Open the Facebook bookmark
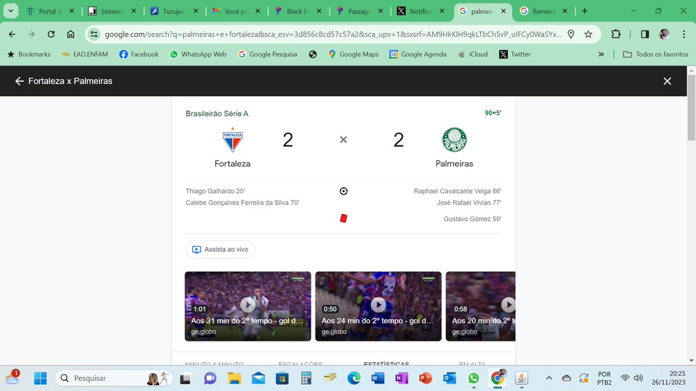 pyautogui.click(x=139, y=54)
